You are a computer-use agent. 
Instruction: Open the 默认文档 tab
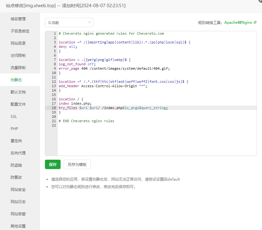click(18, 92)
